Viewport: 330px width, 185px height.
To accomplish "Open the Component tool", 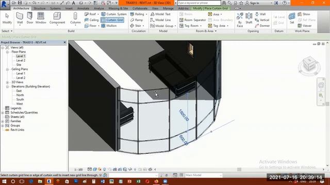I will pyautogui.click(x=57, y=18).
